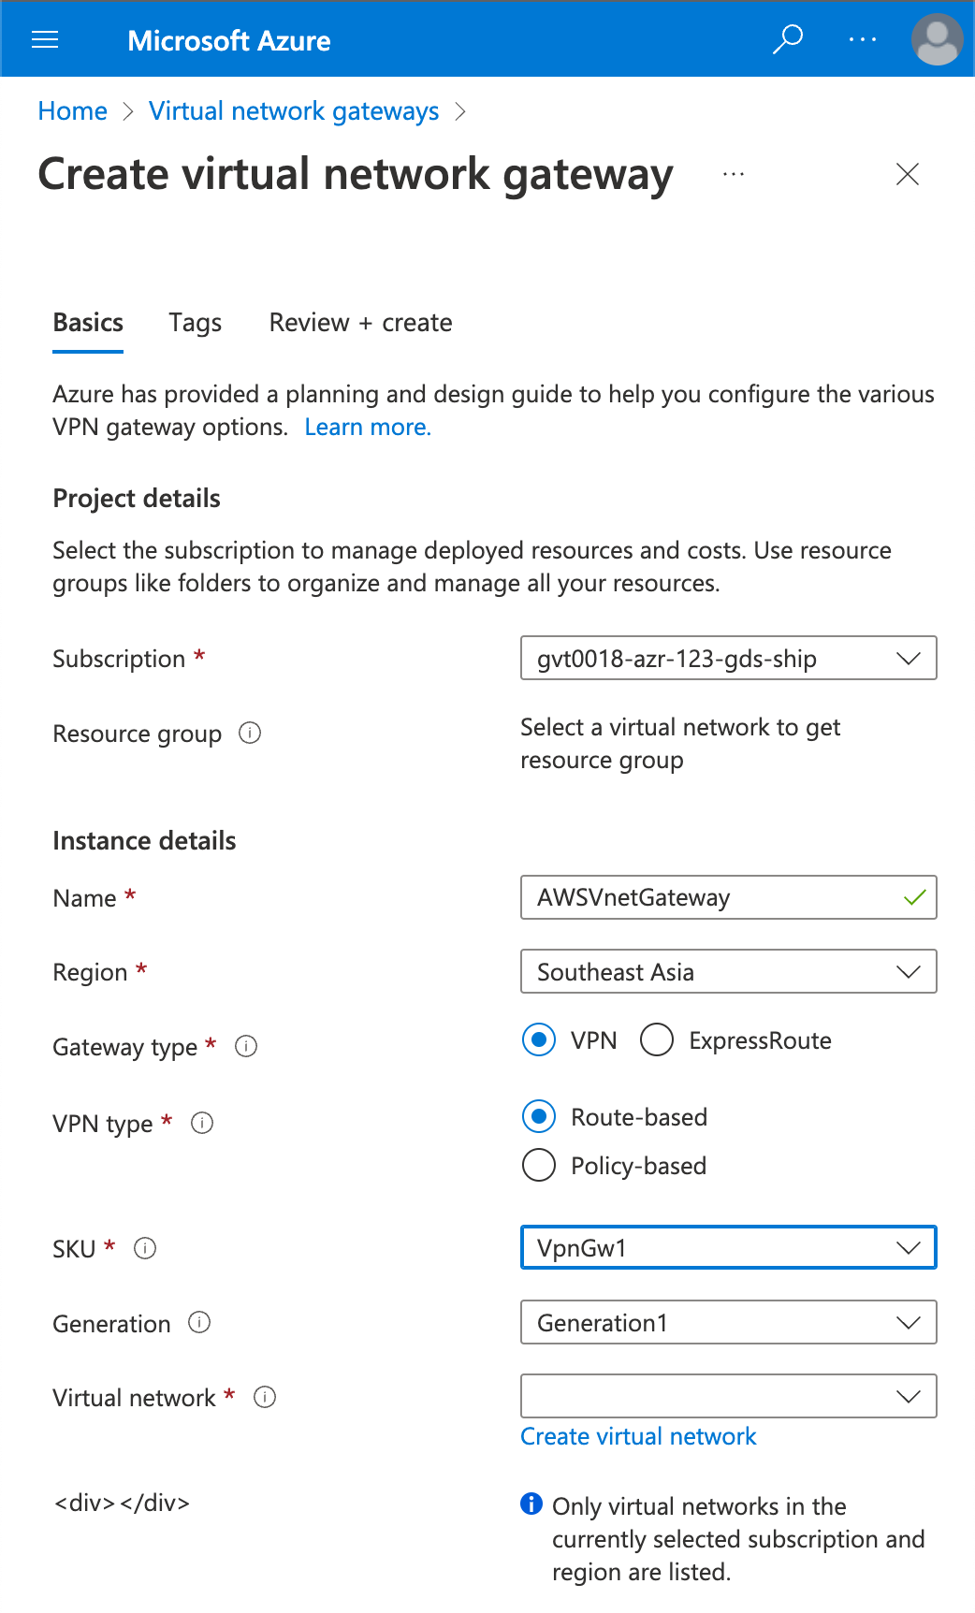Image resolution: width=975 pixels, height=1613 pixels.
Task: Click the Generation info icon
Action: click(x=199, y=1322)
